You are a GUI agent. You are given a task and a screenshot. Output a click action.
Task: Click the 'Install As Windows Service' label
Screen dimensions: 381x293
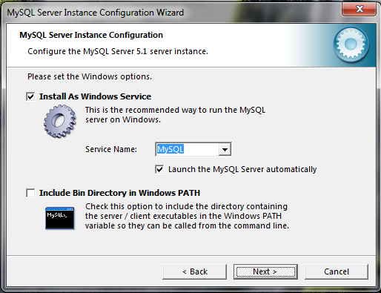tap(95, 96)
